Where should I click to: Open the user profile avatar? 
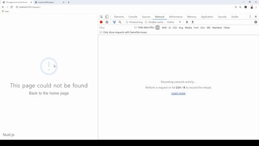[x=252, y=7]
